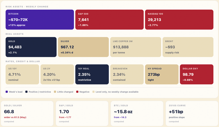Select the Silver $67.12 tile
This screenshot has width=219, height=127.
84,47
